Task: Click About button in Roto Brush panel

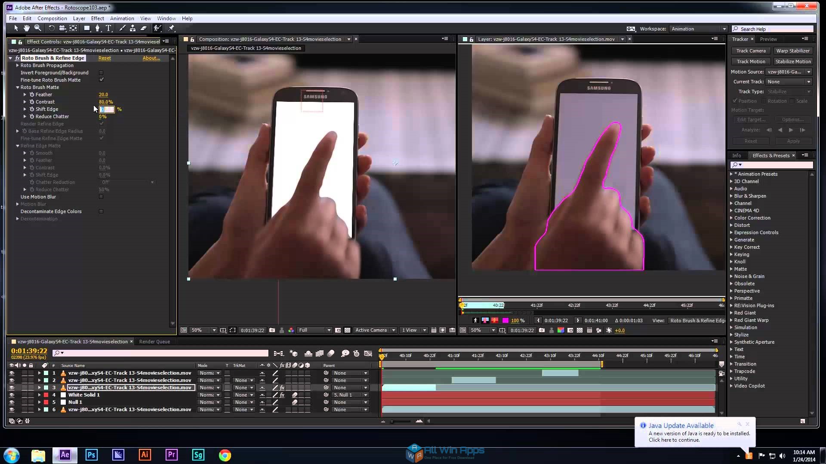Action: pos(151,58)
